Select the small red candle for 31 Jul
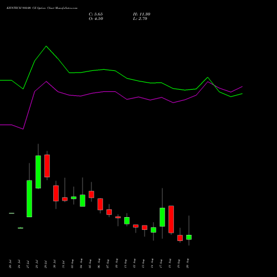Screen dimensions: 277x277 65,199
